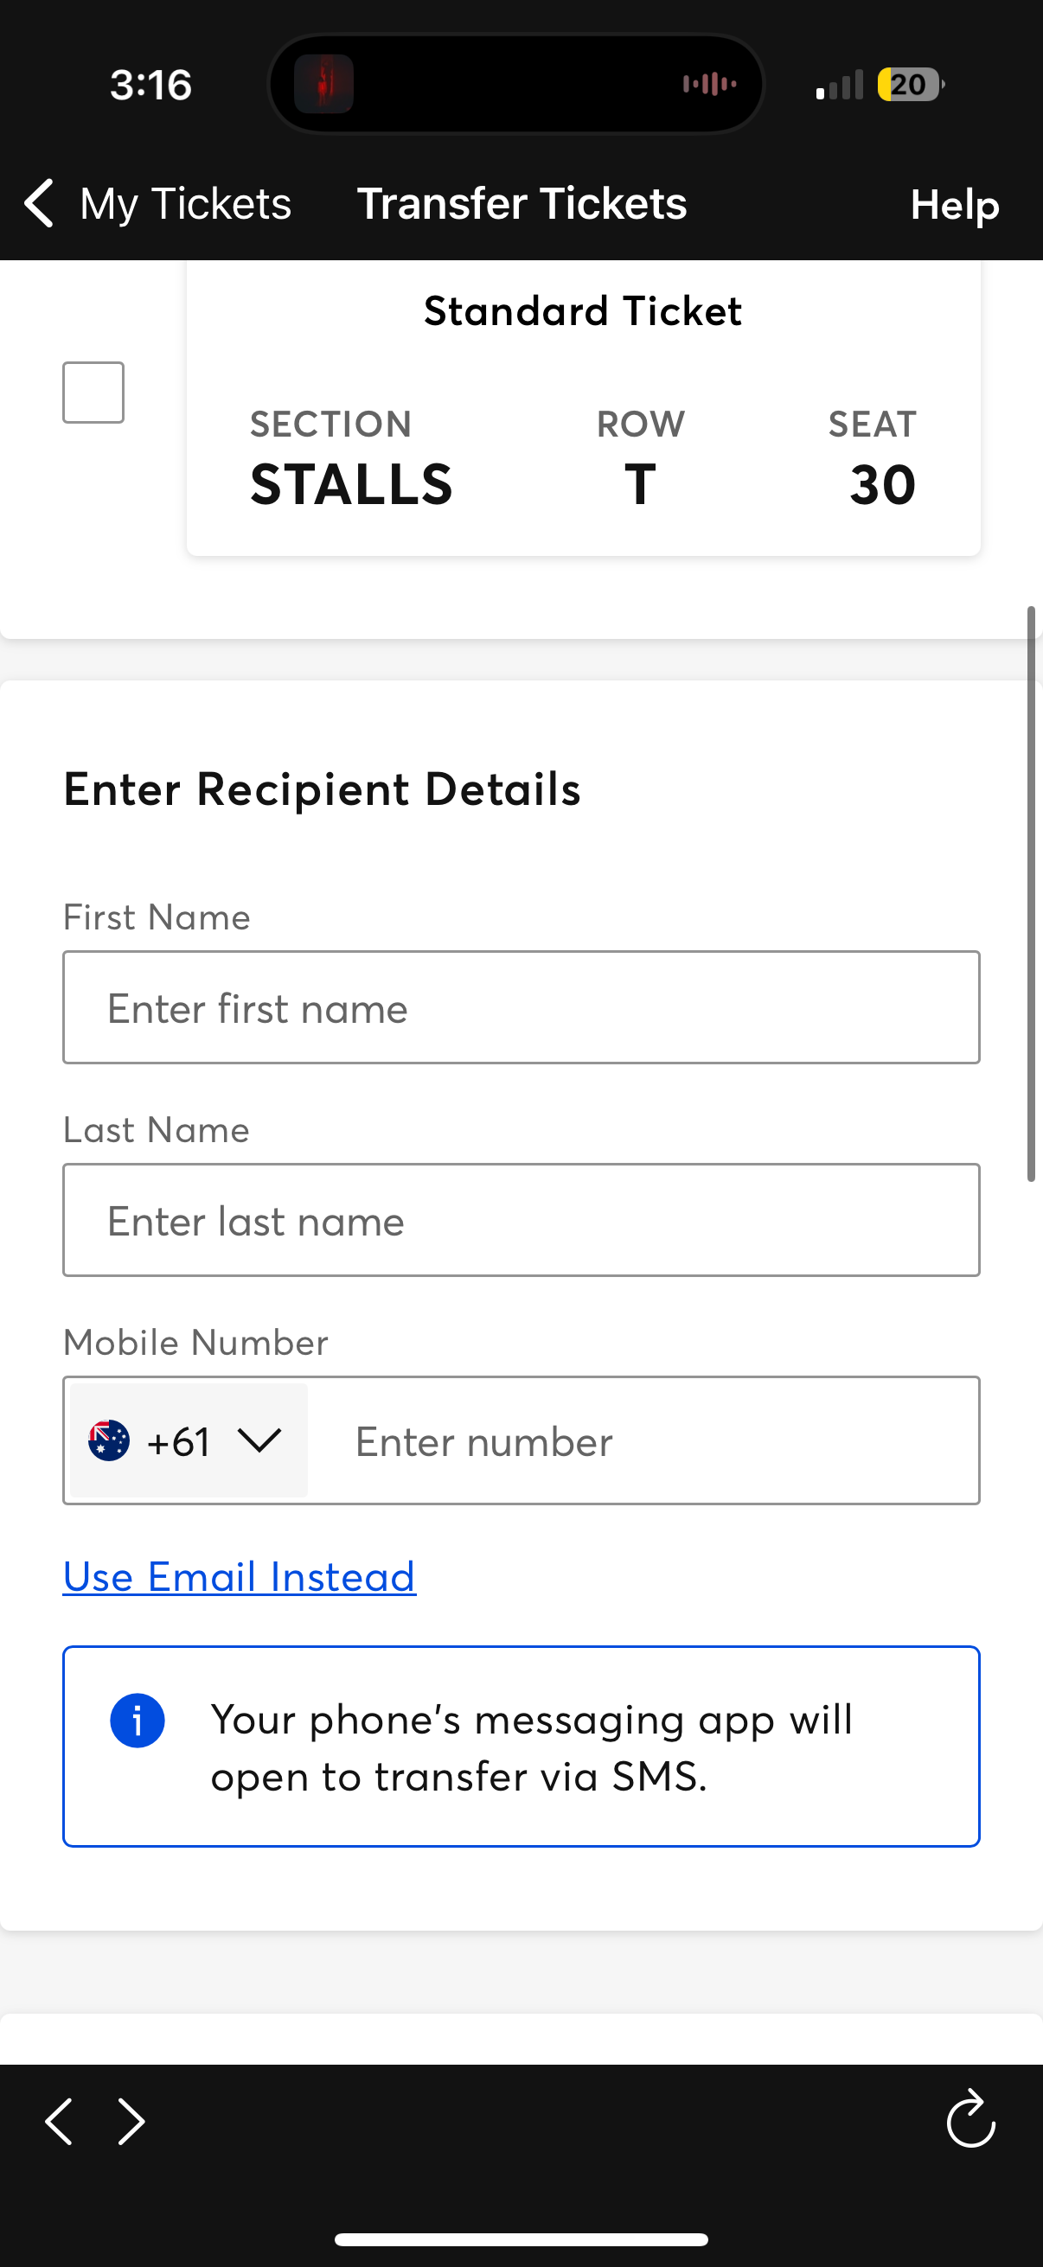The width and height of the screenshot is (1043, 2267).
Task: Expand country list with the down chevron
Action: (x=259, y=1440)
